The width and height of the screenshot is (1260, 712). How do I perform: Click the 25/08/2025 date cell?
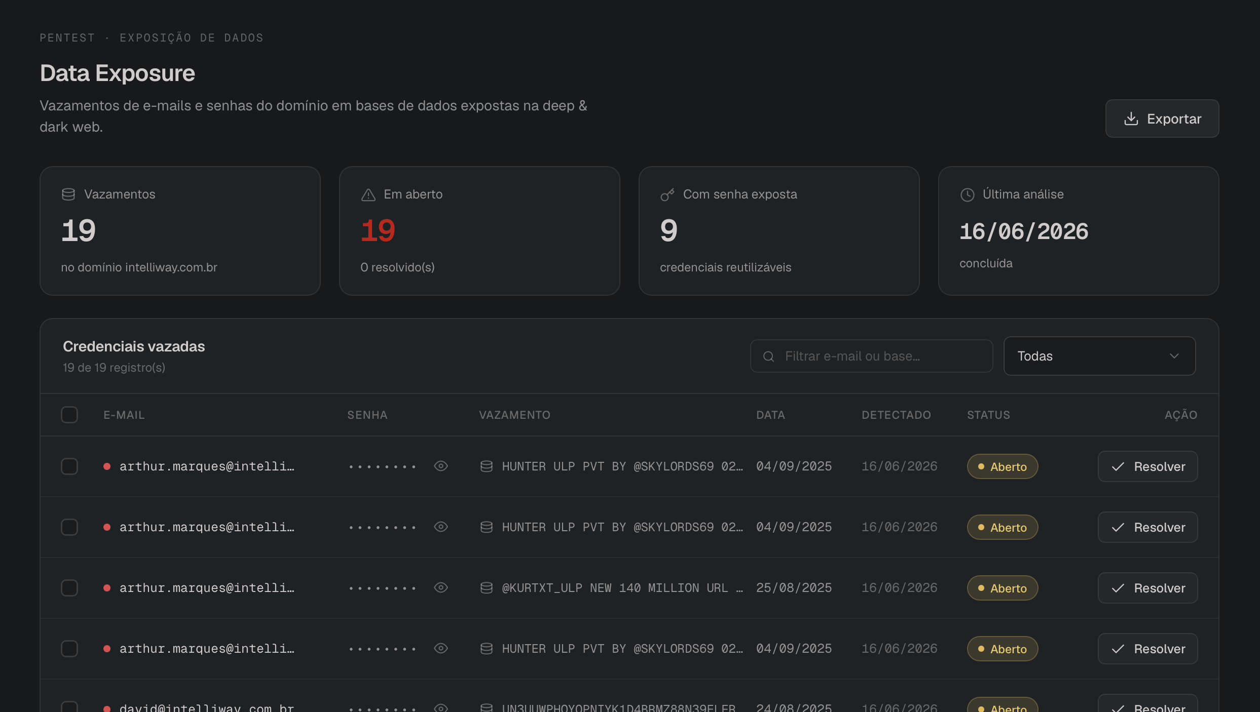coord(794,587)
